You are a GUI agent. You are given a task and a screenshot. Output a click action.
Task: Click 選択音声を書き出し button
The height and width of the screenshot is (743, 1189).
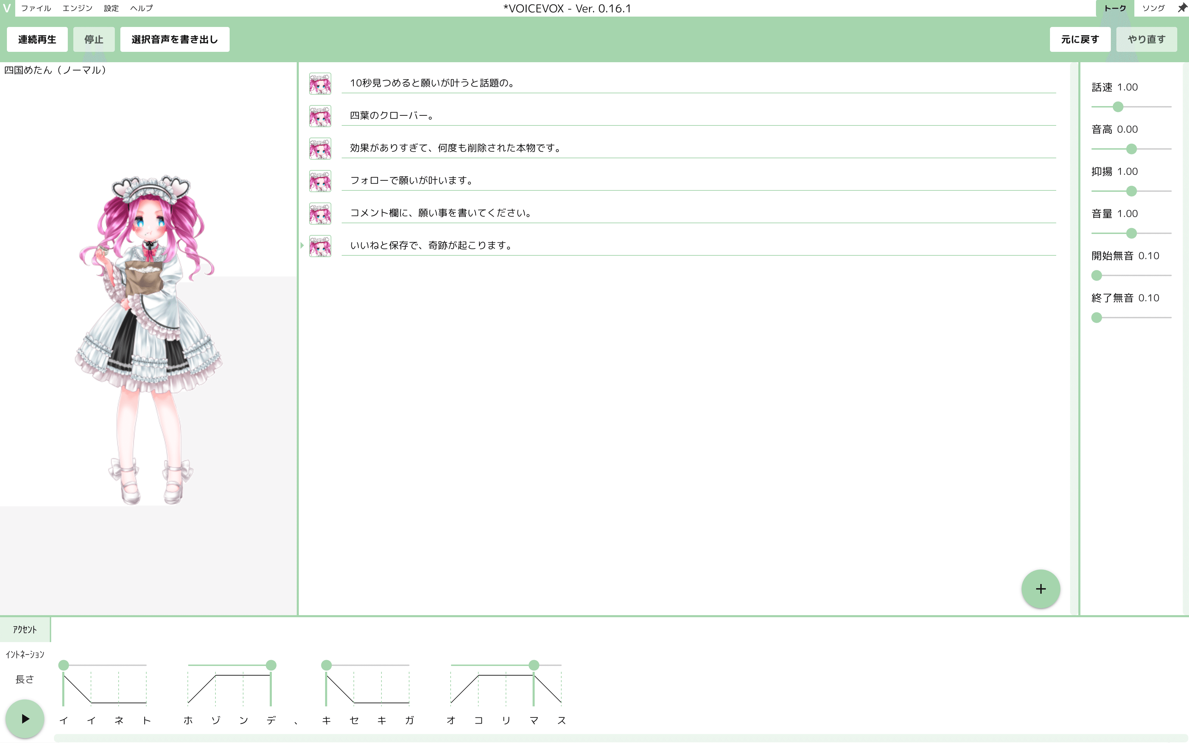point(175,39)
